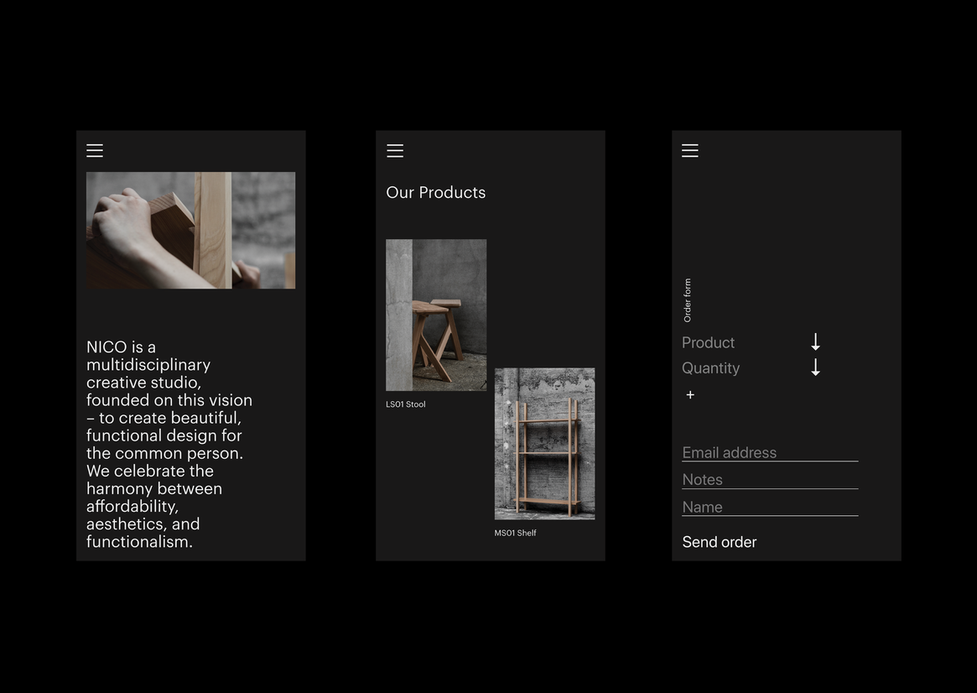Open the hamburger menu above the hands photo

pyautogui.click(x=95, y=151)
